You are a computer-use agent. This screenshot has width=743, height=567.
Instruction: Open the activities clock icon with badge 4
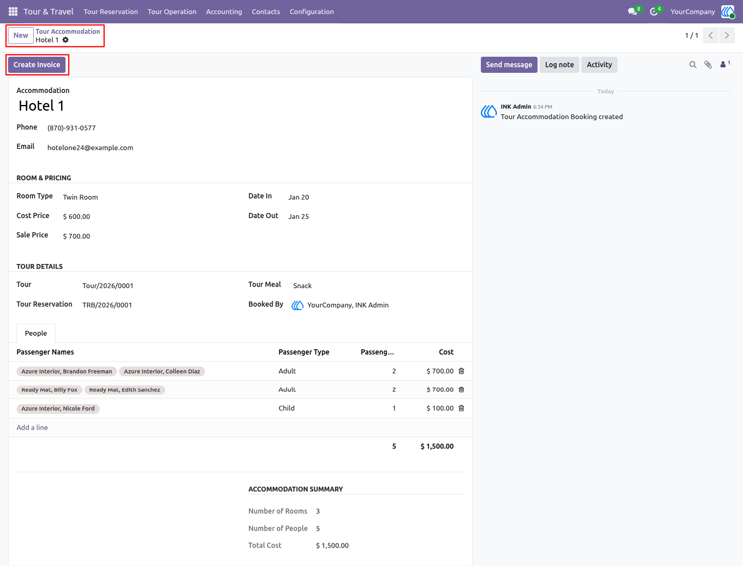click(x=654, y=12)
